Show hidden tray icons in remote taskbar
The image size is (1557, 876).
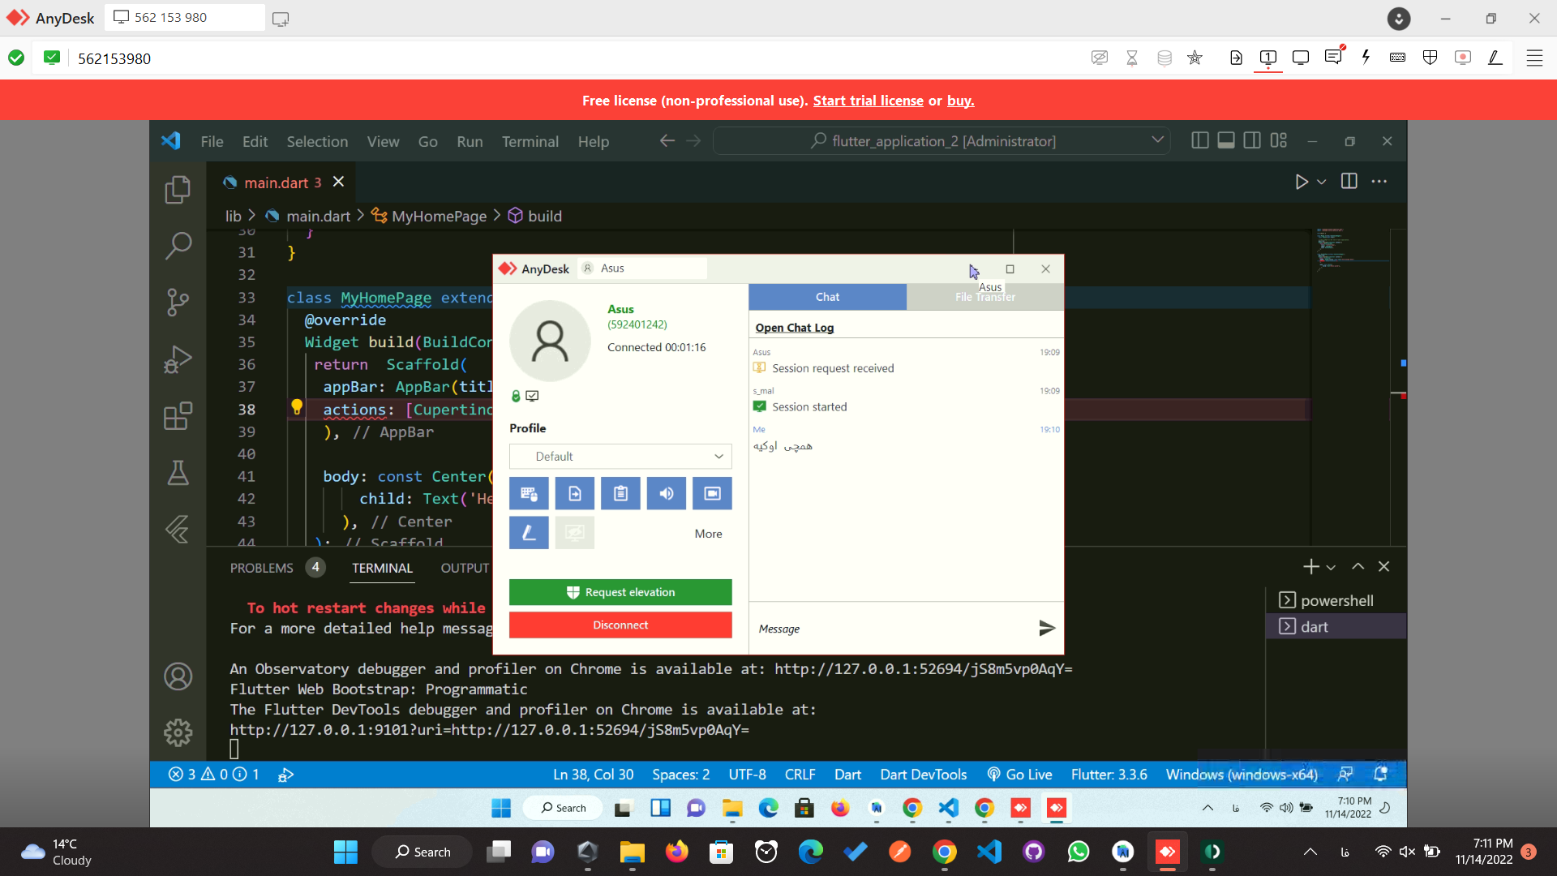pyautogui.click(x=1207, y=808)
